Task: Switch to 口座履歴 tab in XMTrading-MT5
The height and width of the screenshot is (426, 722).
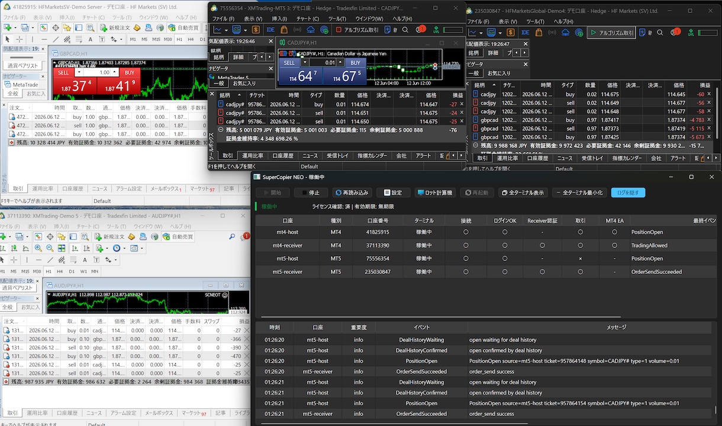Action: point(283,156)
